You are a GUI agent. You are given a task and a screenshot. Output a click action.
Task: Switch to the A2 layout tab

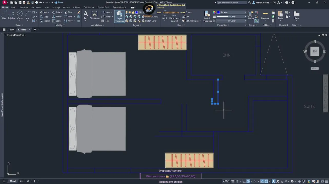[28, 181]
